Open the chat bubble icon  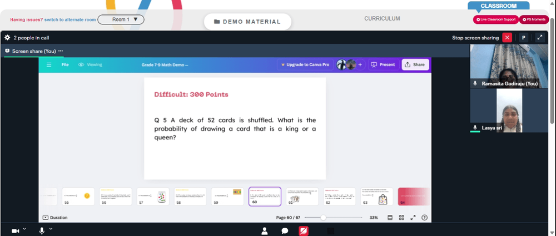tap(284, 231)
